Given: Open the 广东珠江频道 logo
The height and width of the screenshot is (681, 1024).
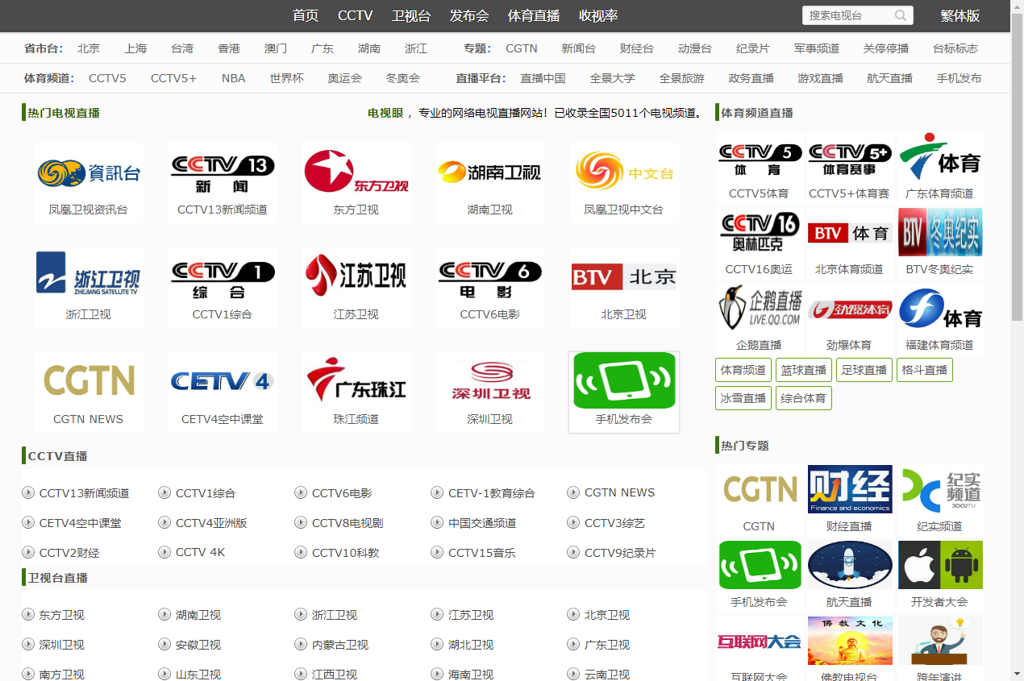Looking at the screenshot, I should (x=356, y=380).
